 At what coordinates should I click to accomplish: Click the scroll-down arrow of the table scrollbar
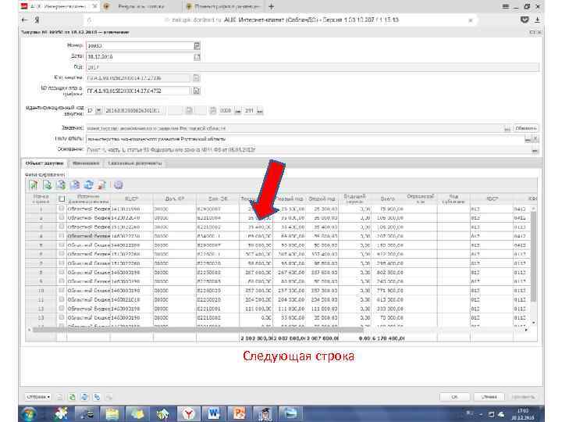click(533, 323)
